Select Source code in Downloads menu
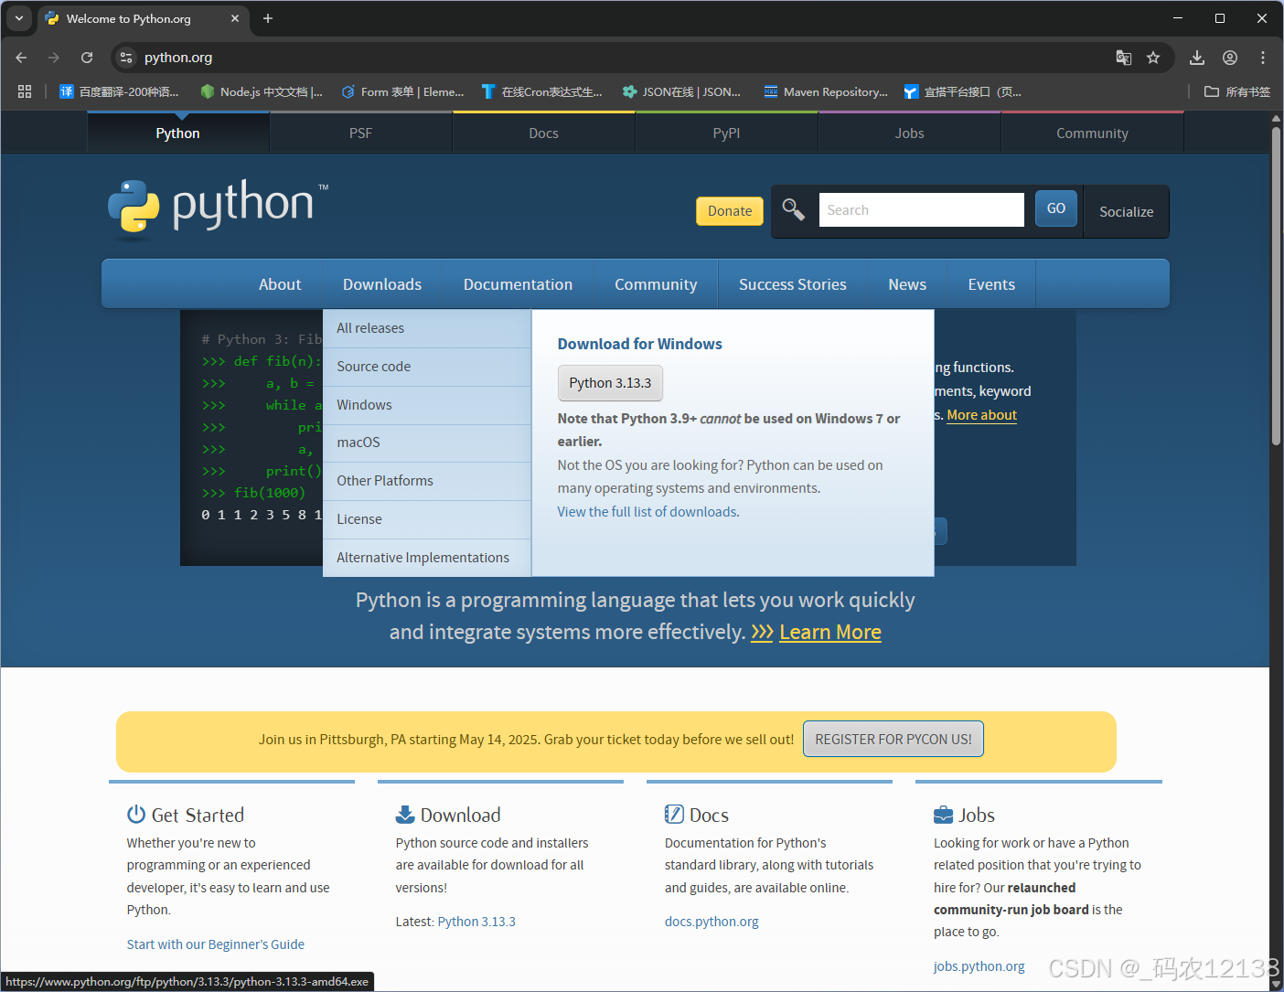 [x=427, y=367]
